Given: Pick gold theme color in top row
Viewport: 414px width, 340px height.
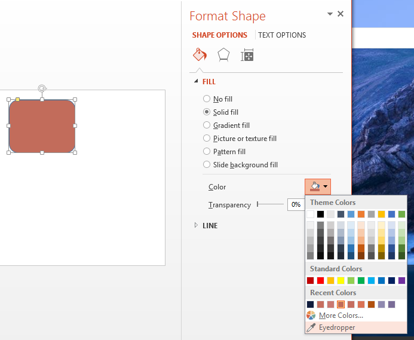Looking at the screenshot, I should pos(381,214).
